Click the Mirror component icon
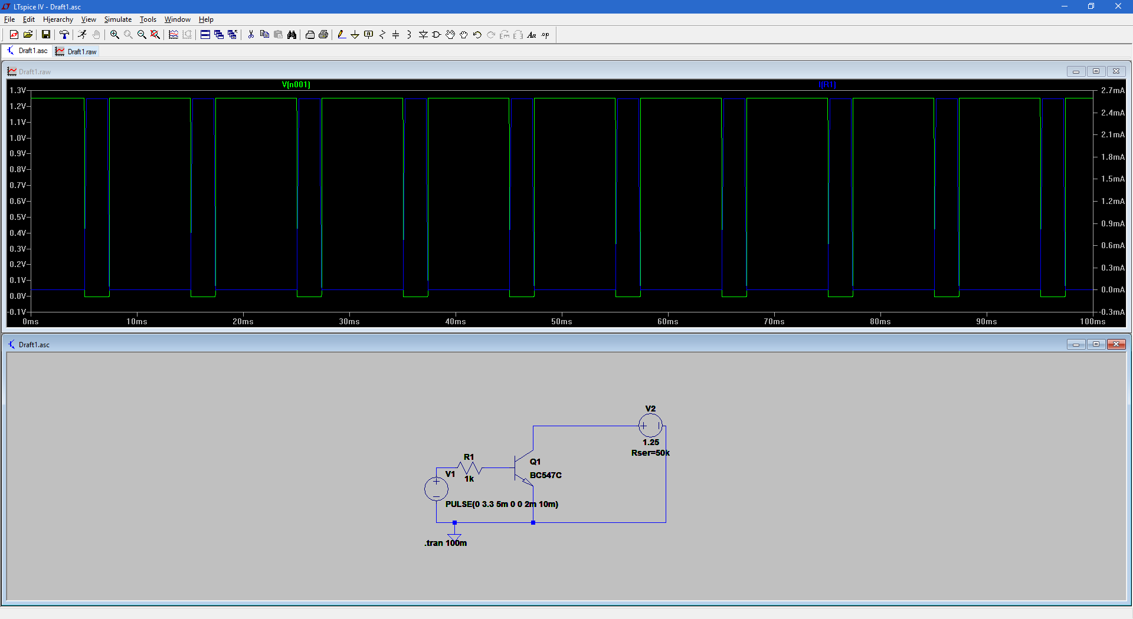 click(x=518, y=35)
